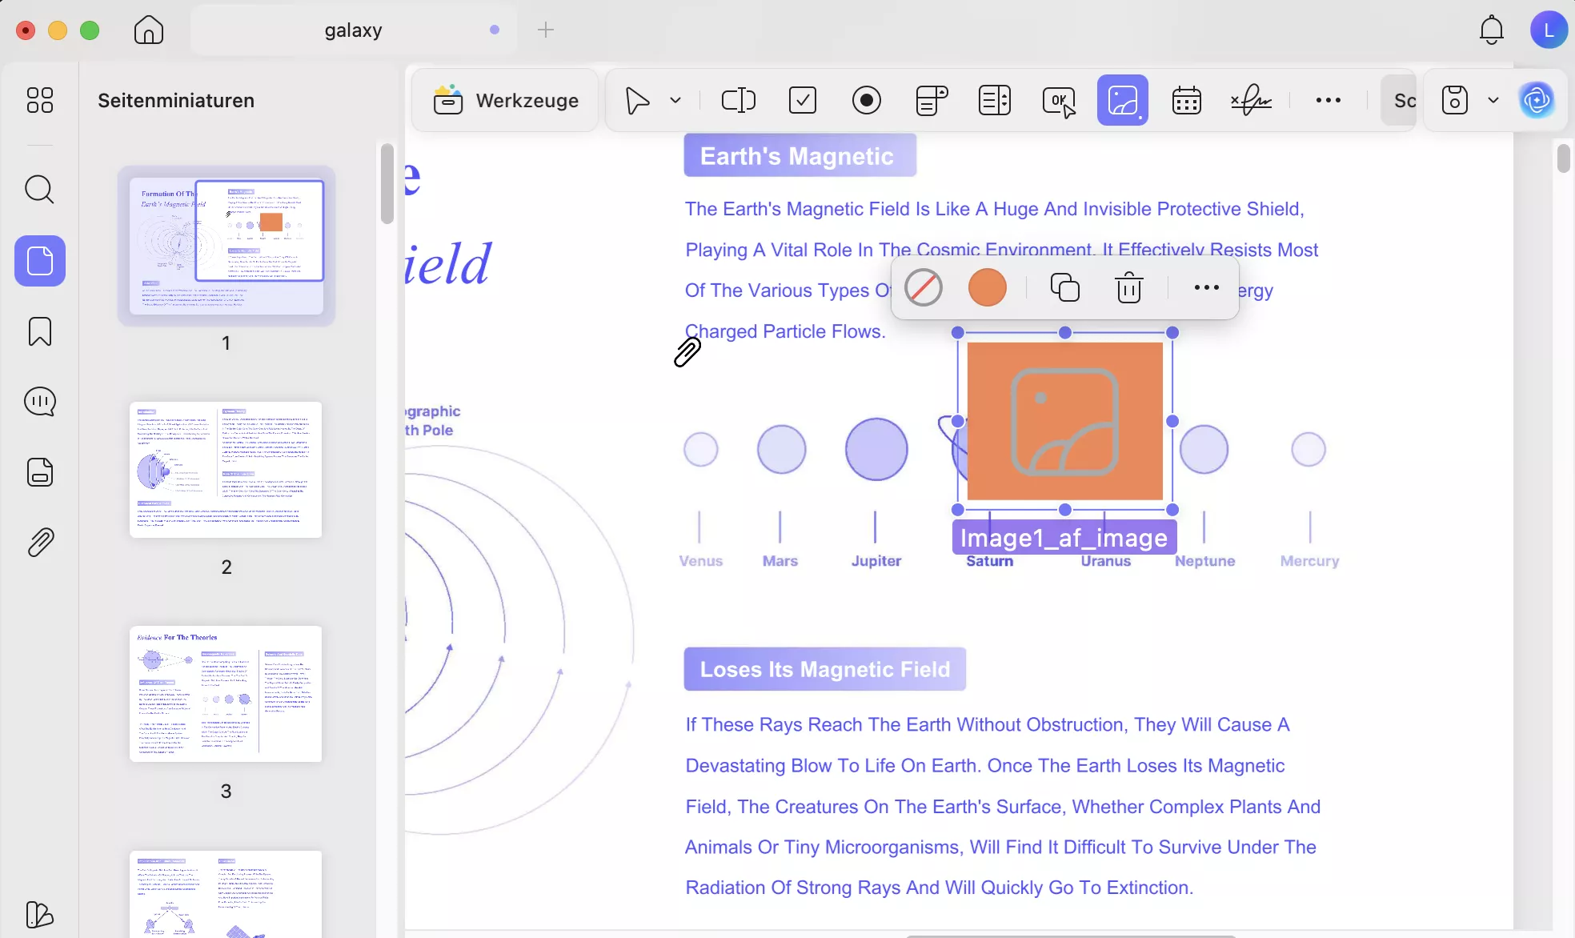
Task: Select the radio button form field tool
Action: 867,100
